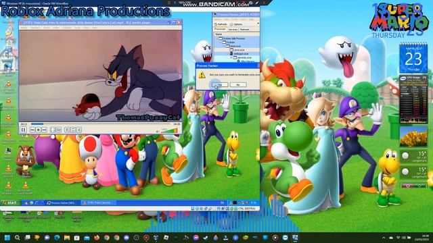Image resolution: width=433 pixels, height=243 pixels.
Task: Launch Microsoft Edge from taskbar
Action: pos(57,238)
